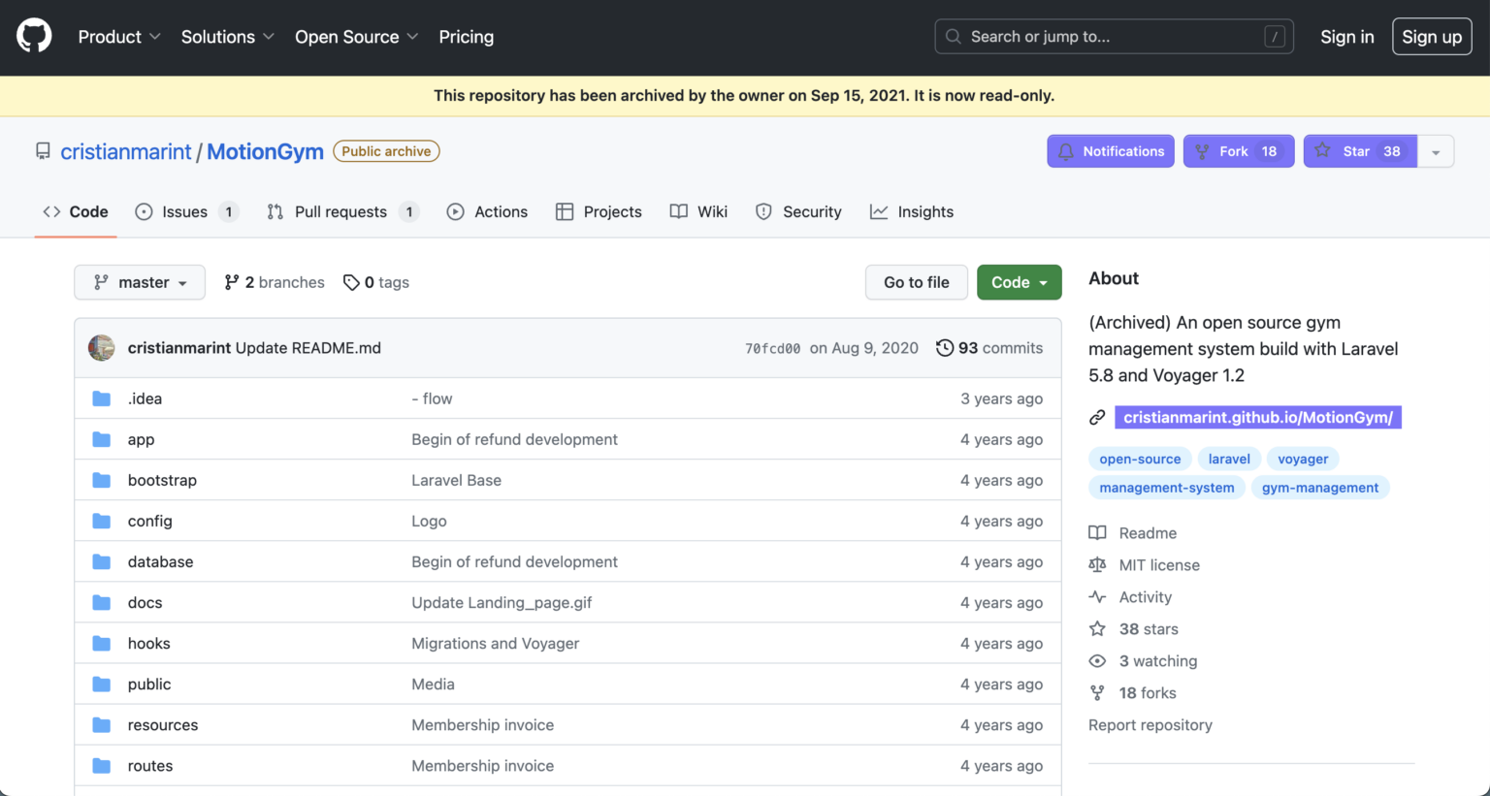This screenshot has height=796, width=1490.
Task: Expand the Star dropdown arrow
Action: tap(1436, 150)
